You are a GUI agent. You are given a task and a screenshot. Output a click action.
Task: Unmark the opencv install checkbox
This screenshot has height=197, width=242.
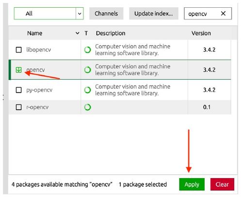18,70
